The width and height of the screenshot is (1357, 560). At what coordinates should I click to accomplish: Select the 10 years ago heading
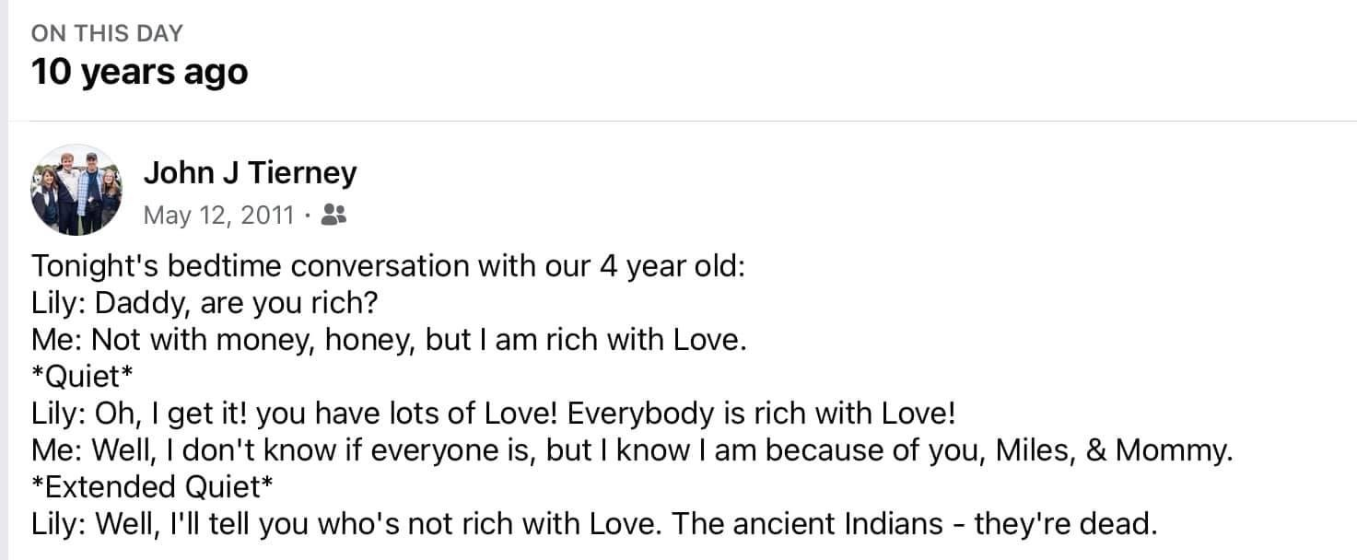(x=140, y=72)
